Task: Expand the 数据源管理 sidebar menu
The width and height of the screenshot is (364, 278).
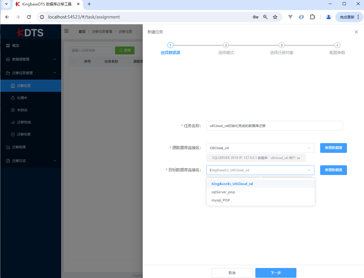Action: [x=30, y=59]
